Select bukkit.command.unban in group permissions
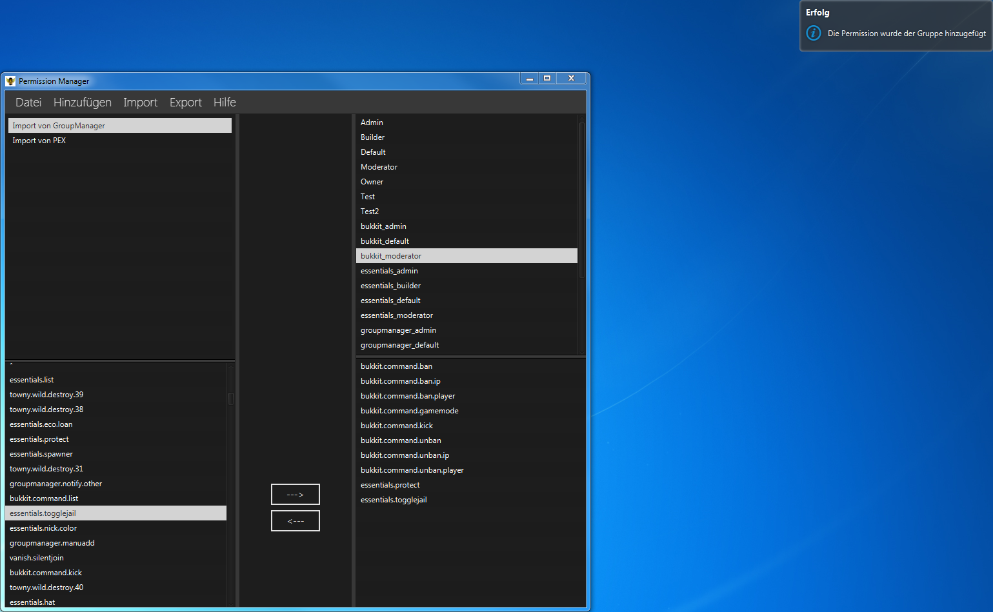Screen dimensions: 993x612 470,440
